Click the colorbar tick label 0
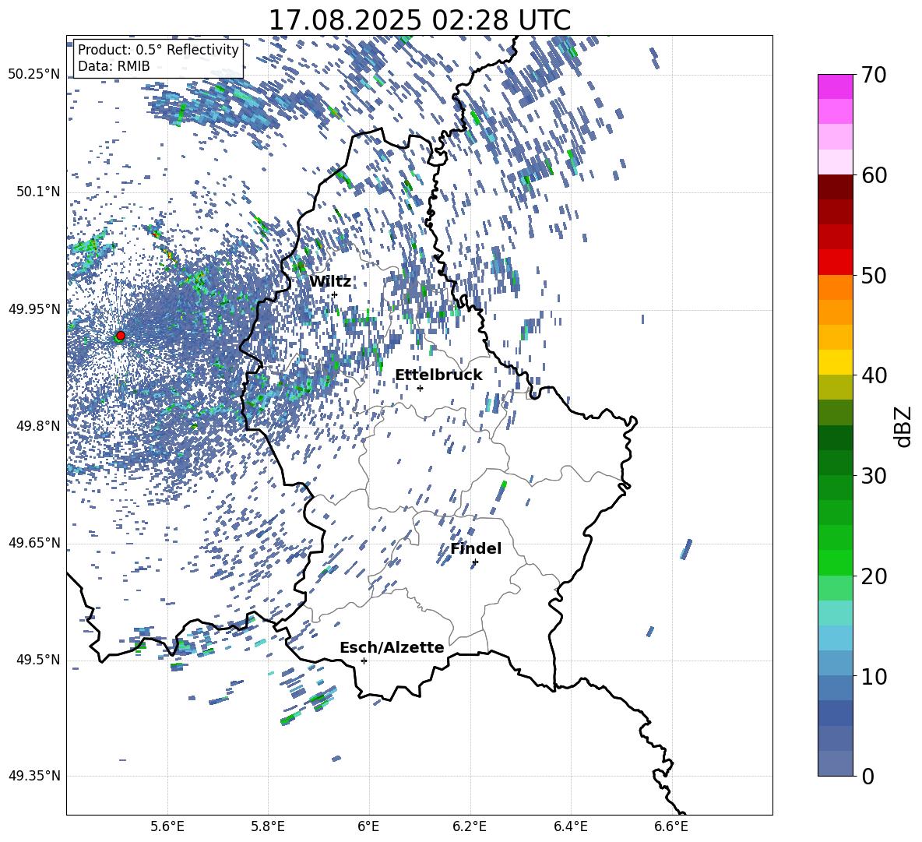922x842 pixels. pos(867,776)
